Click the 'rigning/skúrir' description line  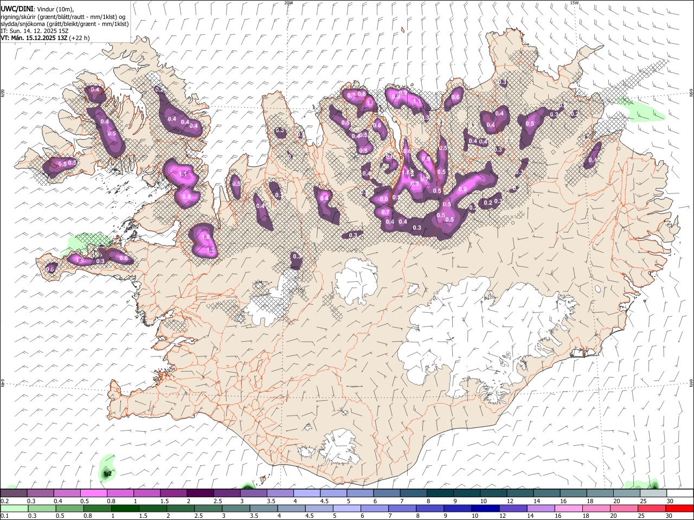(x=64, y=17)
